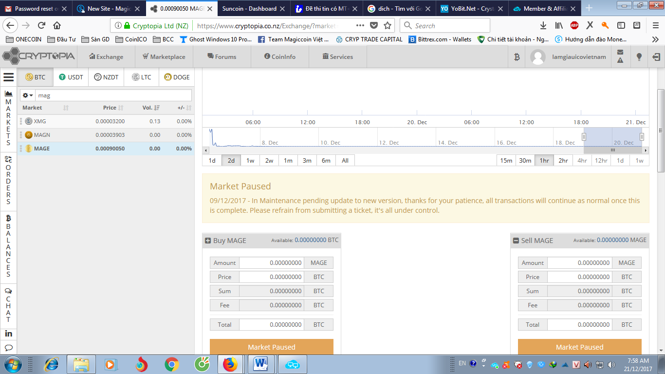Click the lightbulb theme icon
This screenshot has height=374, width=665.
(x=639, y=57)
